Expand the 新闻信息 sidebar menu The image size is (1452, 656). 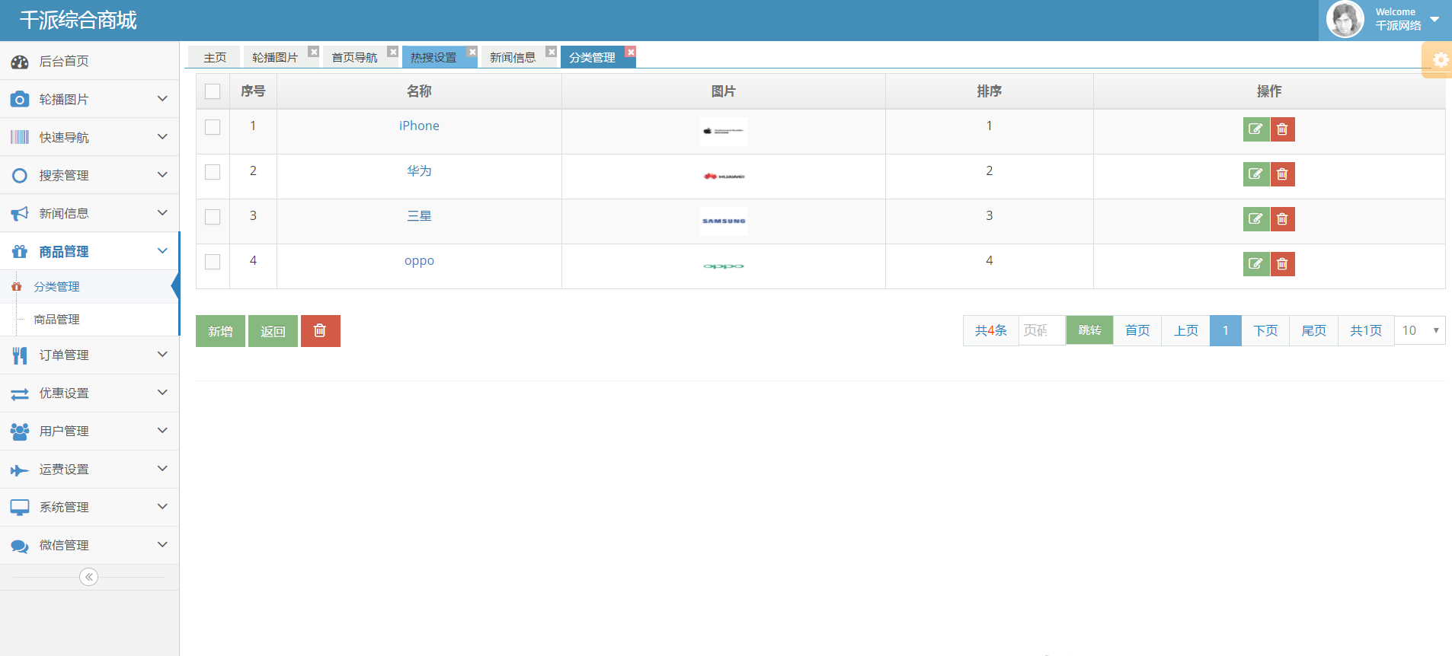(x=90, y=213)
